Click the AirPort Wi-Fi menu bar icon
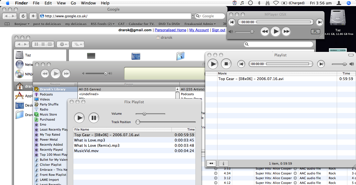The image size is (356, 185). 276,3
